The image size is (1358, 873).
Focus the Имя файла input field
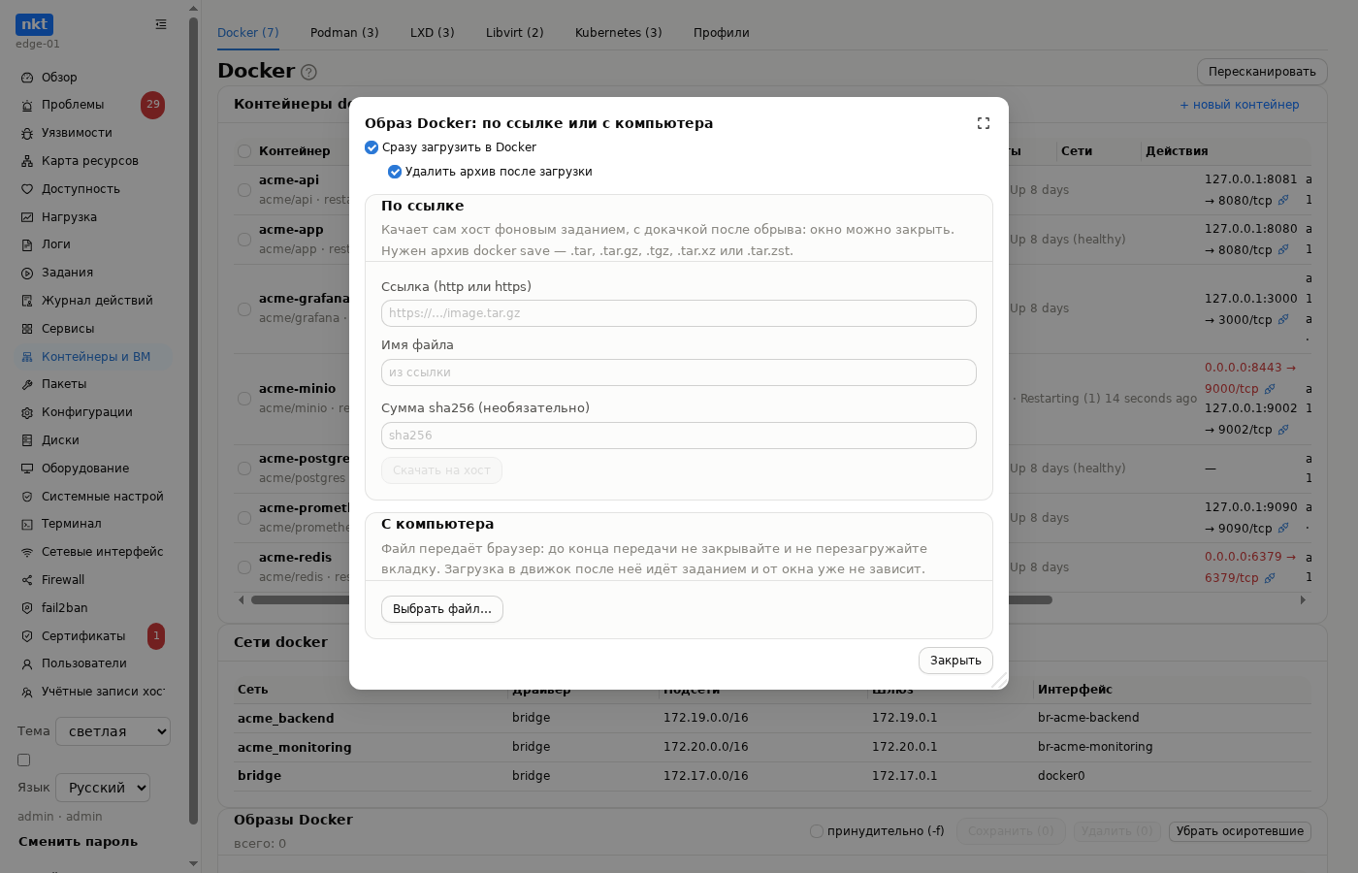point(679,372)
